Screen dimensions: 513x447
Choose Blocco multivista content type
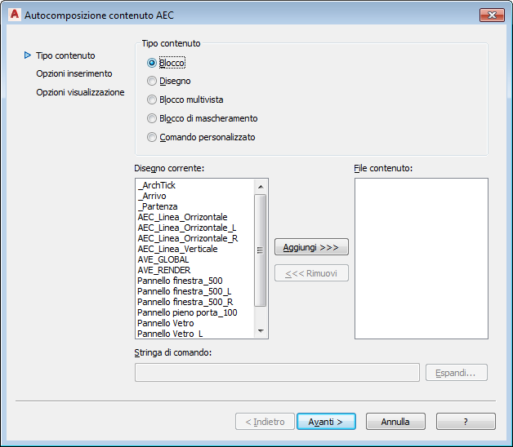(152, 100)
